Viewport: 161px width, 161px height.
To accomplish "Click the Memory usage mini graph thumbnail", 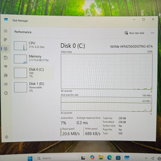I will pyautogui.click(x=20, y=59).
